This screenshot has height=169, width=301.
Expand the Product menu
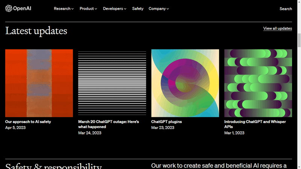pyautogui.click(x=88, y=9)
